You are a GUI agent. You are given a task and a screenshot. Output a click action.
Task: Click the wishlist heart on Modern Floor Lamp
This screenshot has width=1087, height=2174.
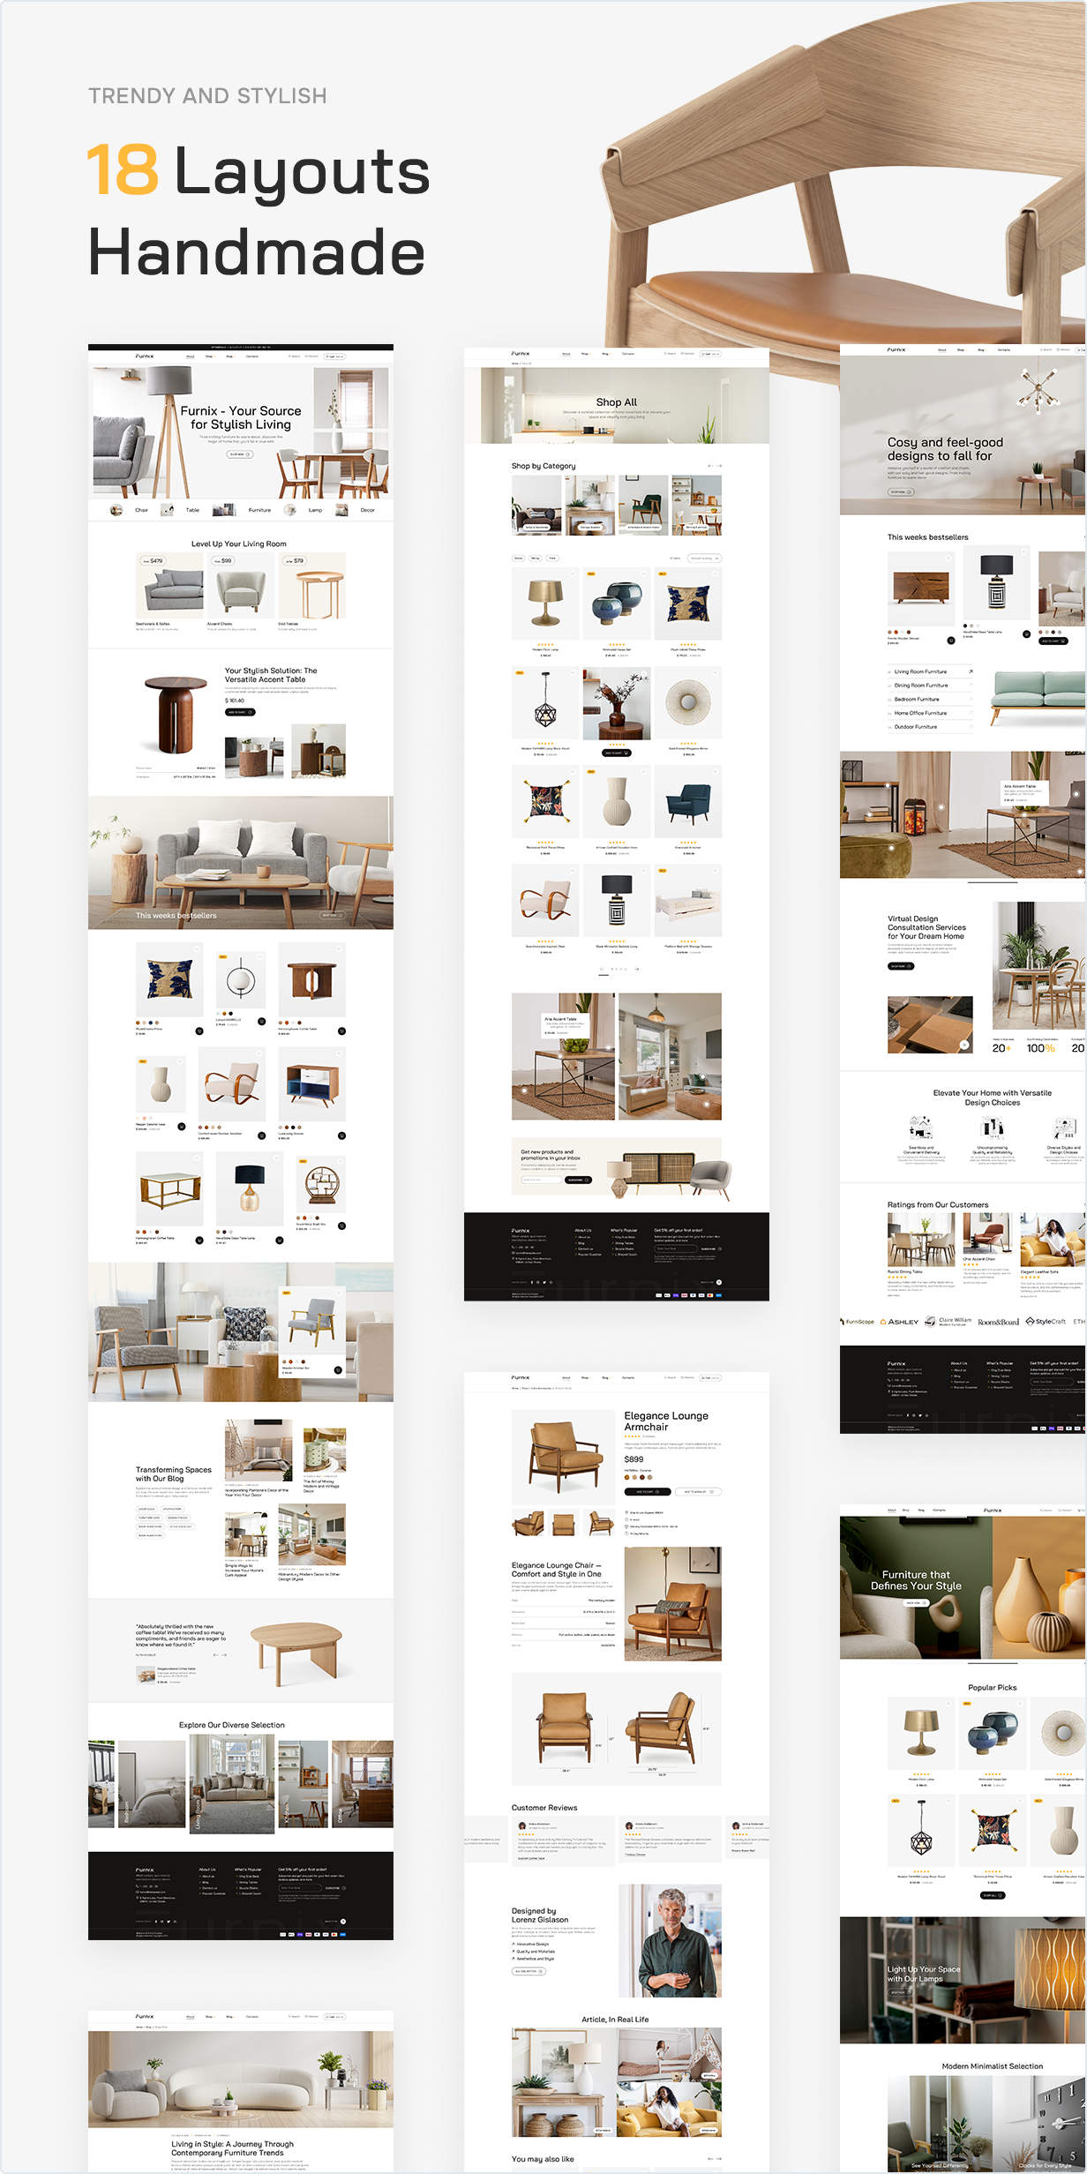point(572,574)
